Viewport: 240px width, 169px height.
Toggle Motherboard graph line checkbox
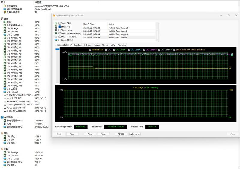coord(90,49)
